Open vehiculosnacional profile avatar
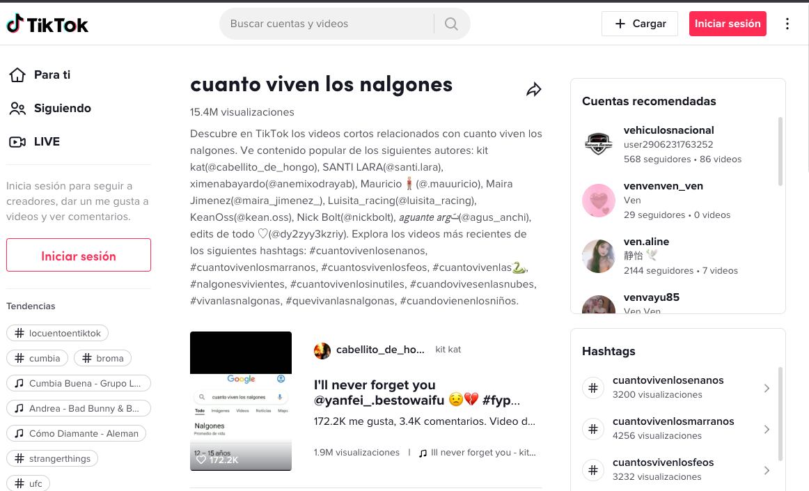This screenshot has height=491, width=809. [x=598, y=145]
